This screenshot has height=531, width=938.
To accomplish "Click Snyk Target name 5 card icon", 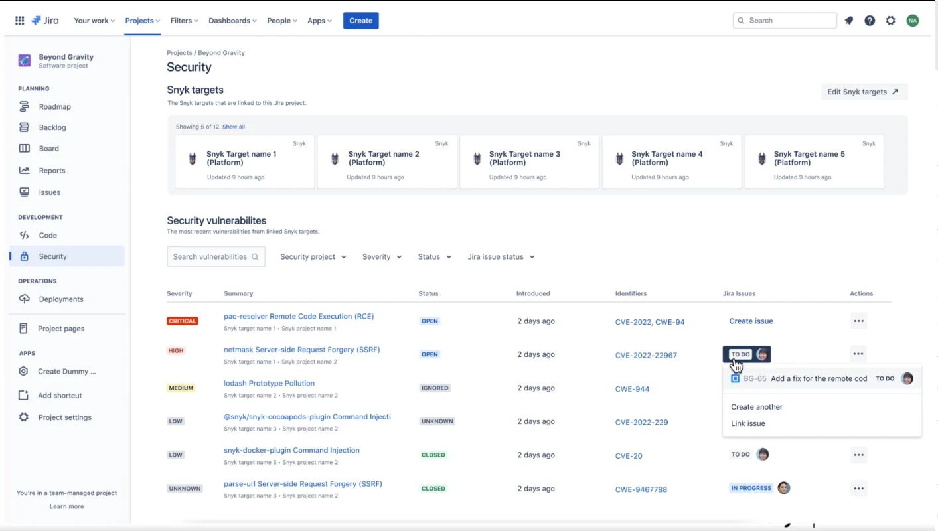I will 762,159.
